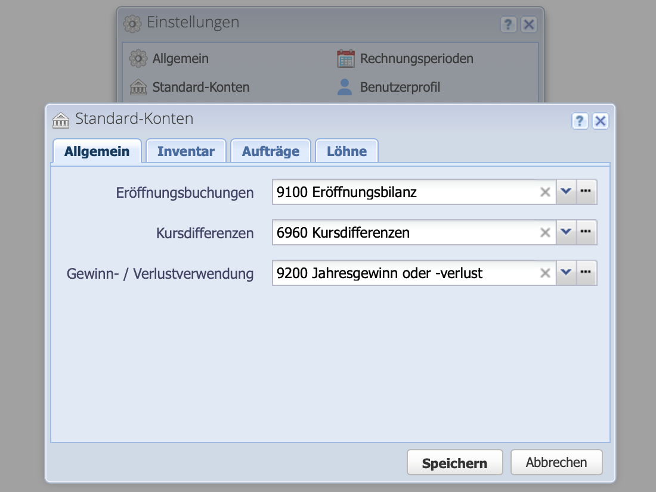Image resolution: width=656 pixels, height=492 pixels.
Task: Cancel the dialog with Abbrechen
Action: 556,462
